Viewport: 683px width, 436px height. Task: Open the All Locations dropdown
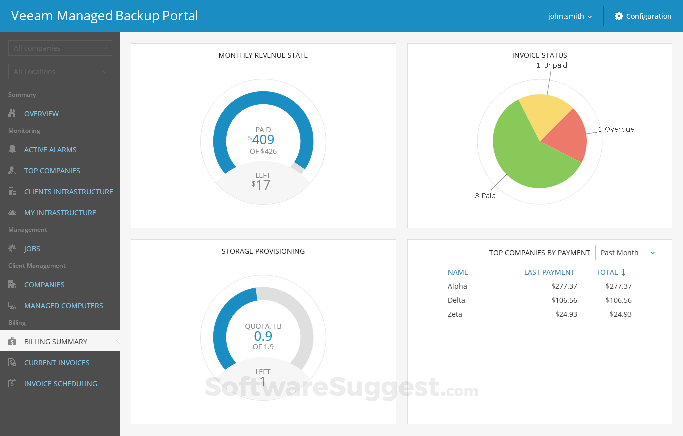[x=60, y=72]
